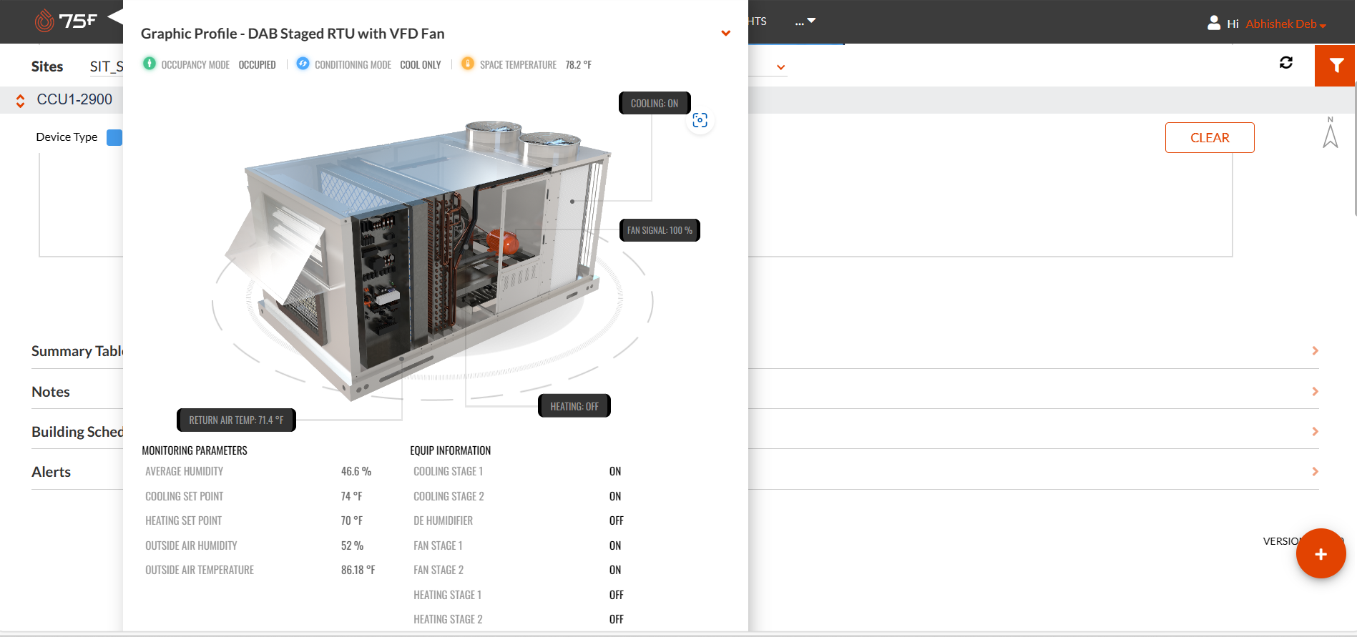
Task: Click the user profile icon
Action: pos(1214,23)
